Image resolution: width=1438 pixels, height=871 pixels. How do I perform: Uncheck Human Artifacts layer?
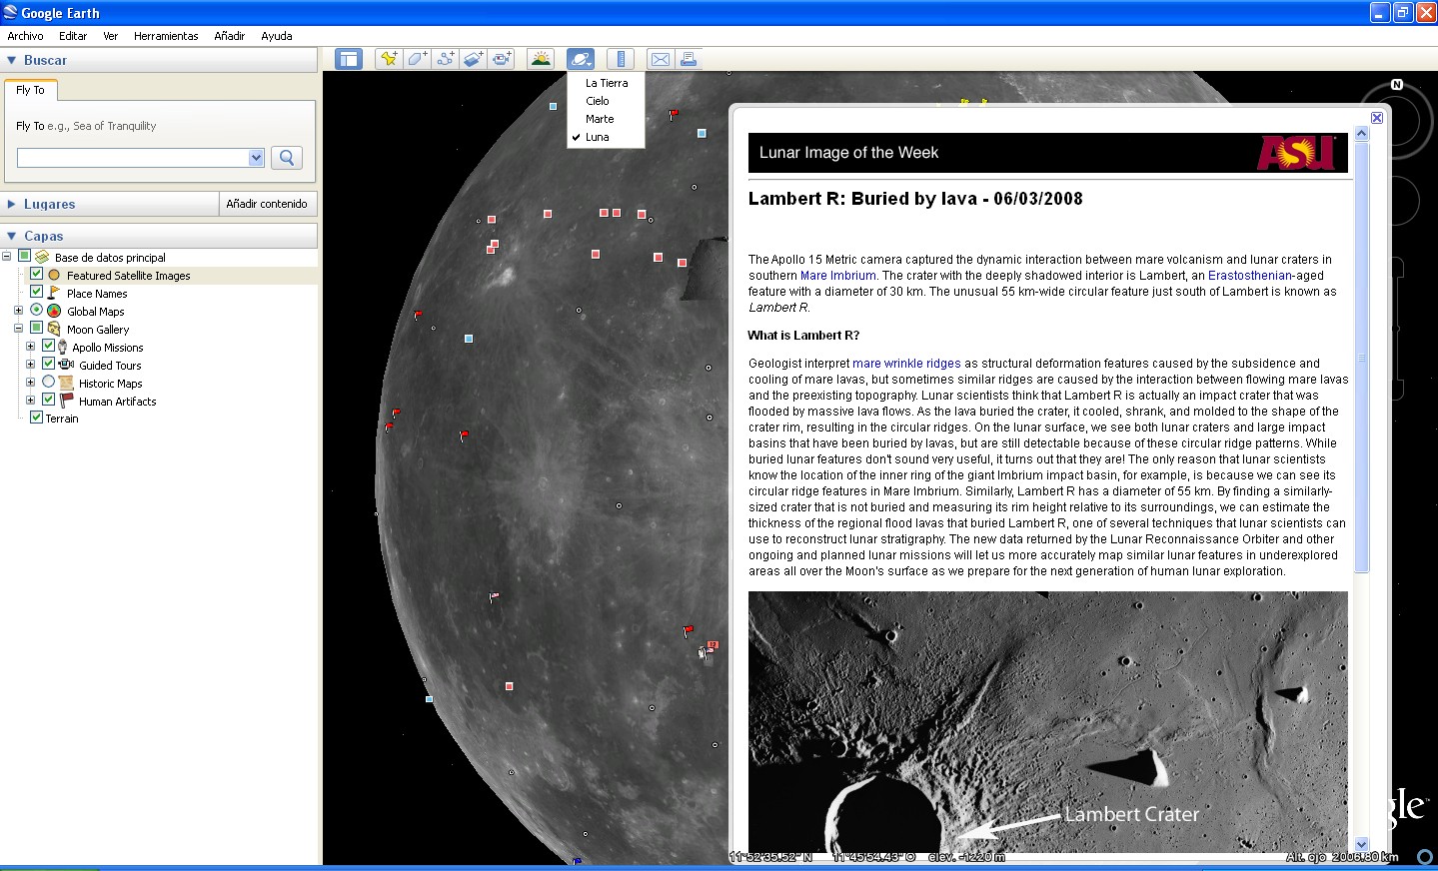click(48, 400)
